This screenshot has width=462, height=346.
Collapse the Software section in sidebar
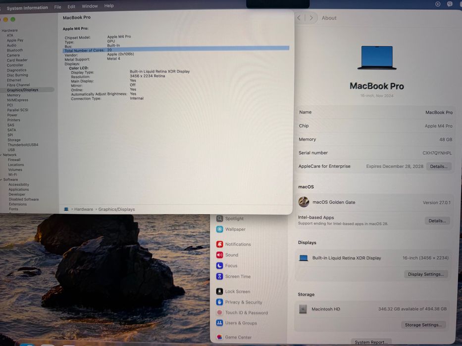point(1,180)
